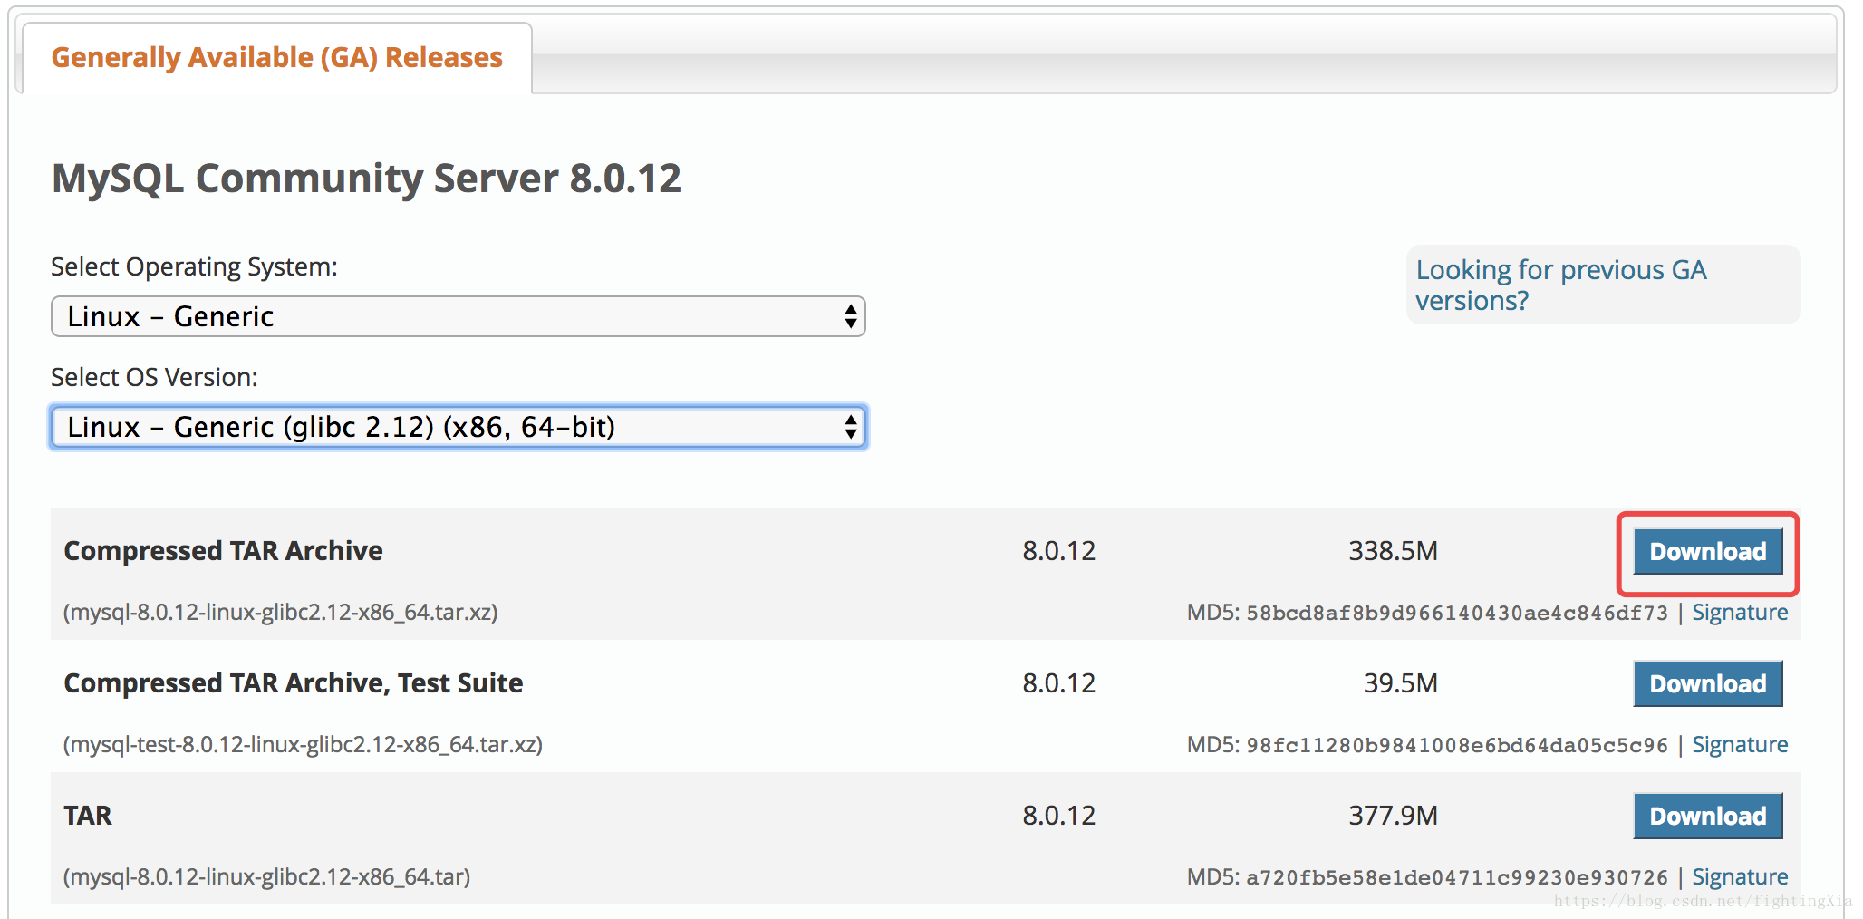Click MD5 hash 58bcd8af8b9d966140430ae4c846df73
The image size is (1863, 919).
[x=1456, y=613]
